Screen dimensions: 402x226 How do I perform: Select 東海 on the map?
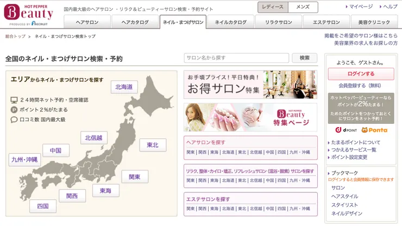point(105,191)
